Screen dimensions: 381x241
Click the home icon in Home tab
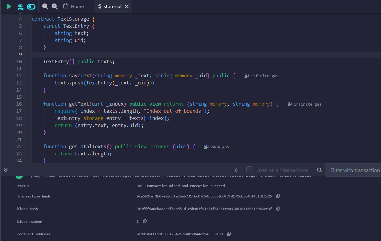(65, 6)
